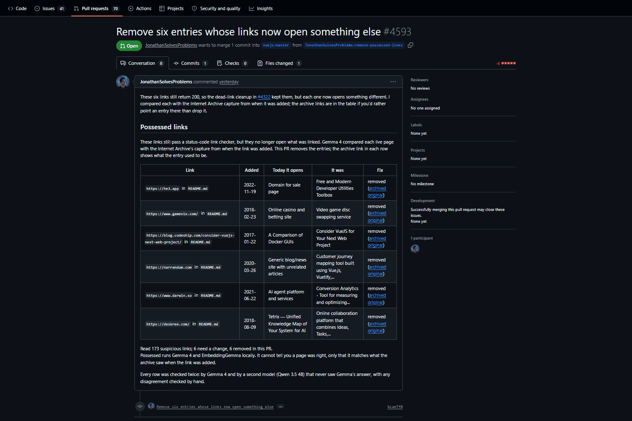Switch to the Files changed tab
632x421 pixels.
click(279, 63)
